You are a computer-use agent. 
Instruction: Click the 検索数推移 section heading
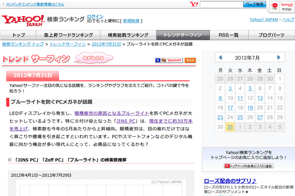(x=70, y=160)
